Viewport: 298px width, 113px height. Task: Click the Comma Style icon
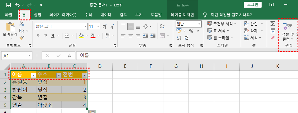(x=198, y=31)
